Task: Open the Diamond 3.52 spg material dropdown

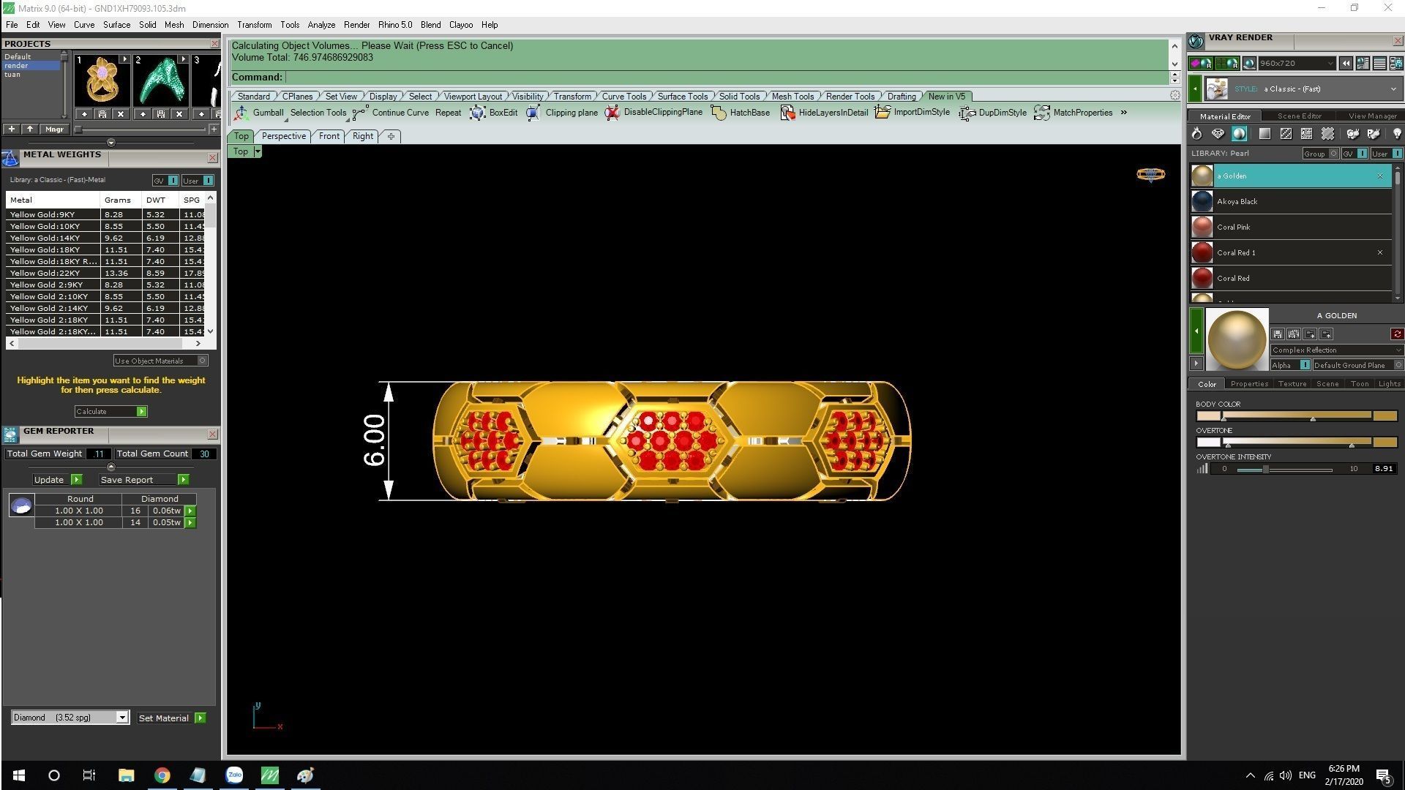Action: pos(122,718)
